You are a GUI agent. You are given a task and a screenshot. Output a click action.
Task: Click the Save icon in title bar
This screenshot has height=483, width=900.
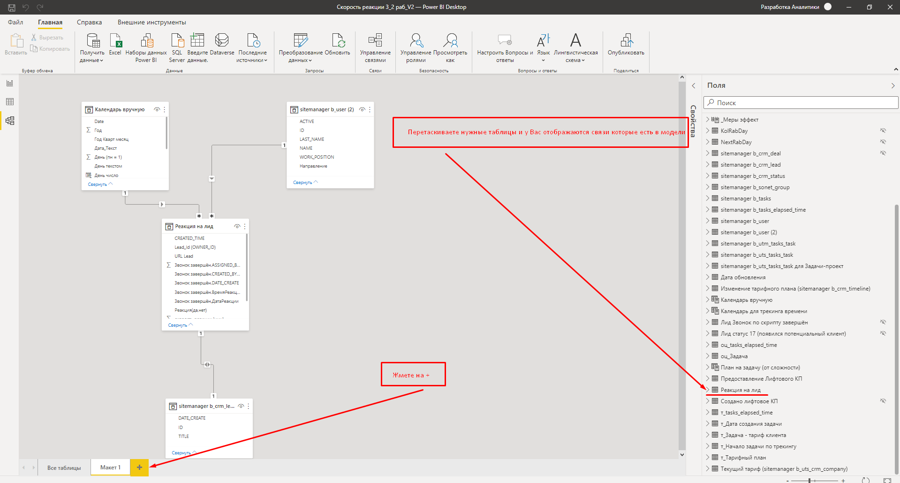click(12, 7)
